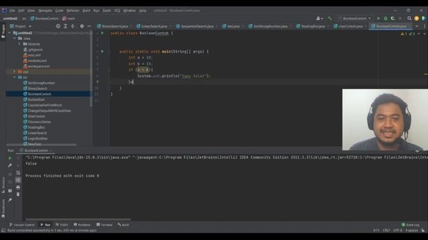Open the Navigate menu
The width and height of the screenshot is (428, 240).
tap(45, 11)
